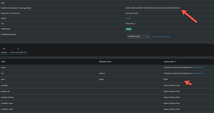Click the edit link icon next to Parent (0)
214x113 pixels.
[x=136, y=24]
